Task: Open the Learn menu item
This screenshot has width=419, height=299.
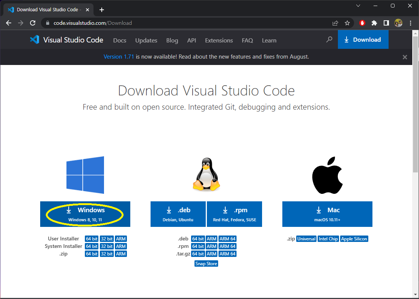Action: click(x=269, y=41)
